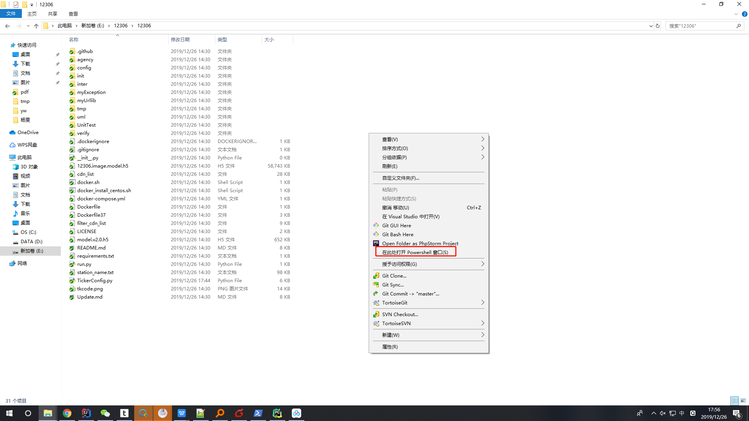The height and width of the screenshot is (421, 749).
Task: Unmute the speaker in the system tray
Action: coord(663,413)
